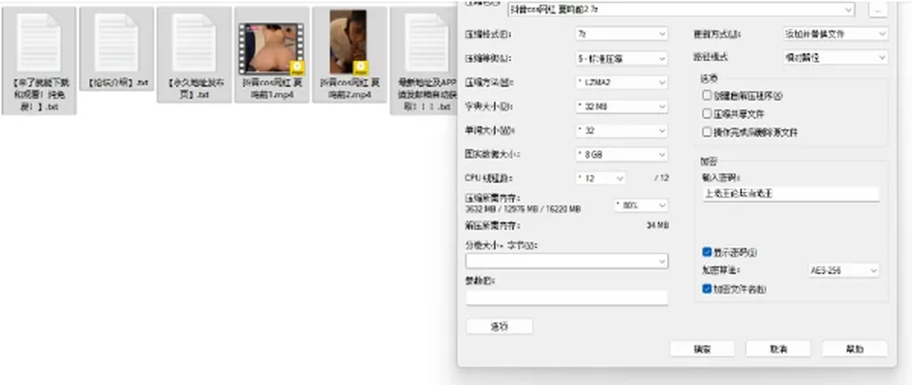This screenshot has width=912, height=385.
Task: Uncheck the 加密文件名 (encrypt file names) checkbox
Action: (707, 288)
